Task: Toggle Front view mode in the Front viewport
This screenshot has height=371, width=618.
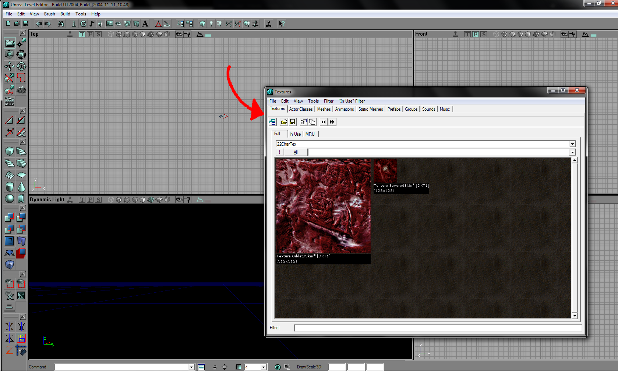Action: click(476, 34)
